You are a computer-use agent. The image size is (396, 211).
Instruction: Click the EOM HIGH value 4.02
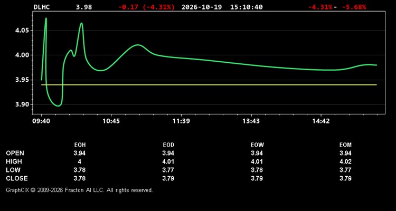point(345,161)
